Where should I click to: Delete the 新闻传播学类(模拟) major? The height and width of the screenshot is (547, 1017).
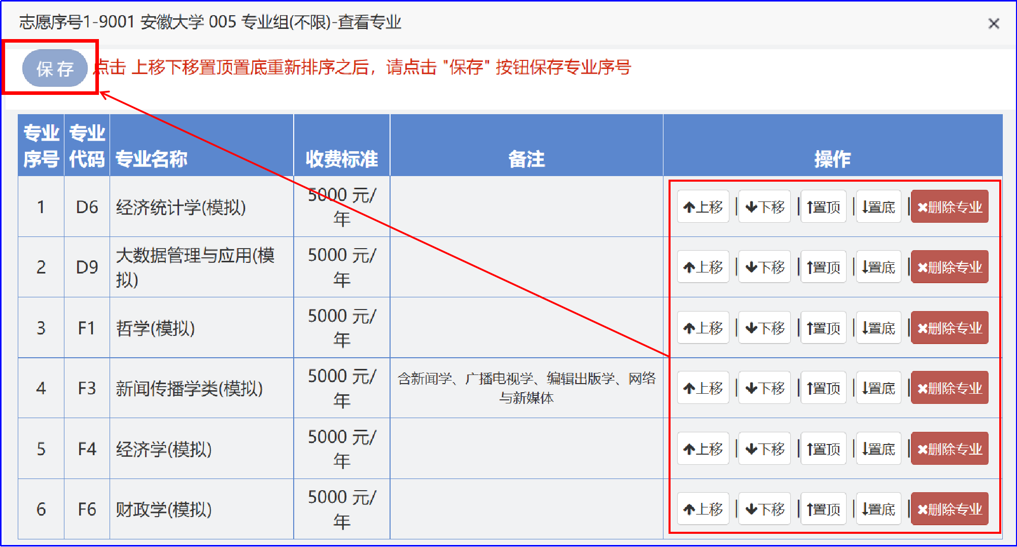pyautogui.click(x=950, y=389)
